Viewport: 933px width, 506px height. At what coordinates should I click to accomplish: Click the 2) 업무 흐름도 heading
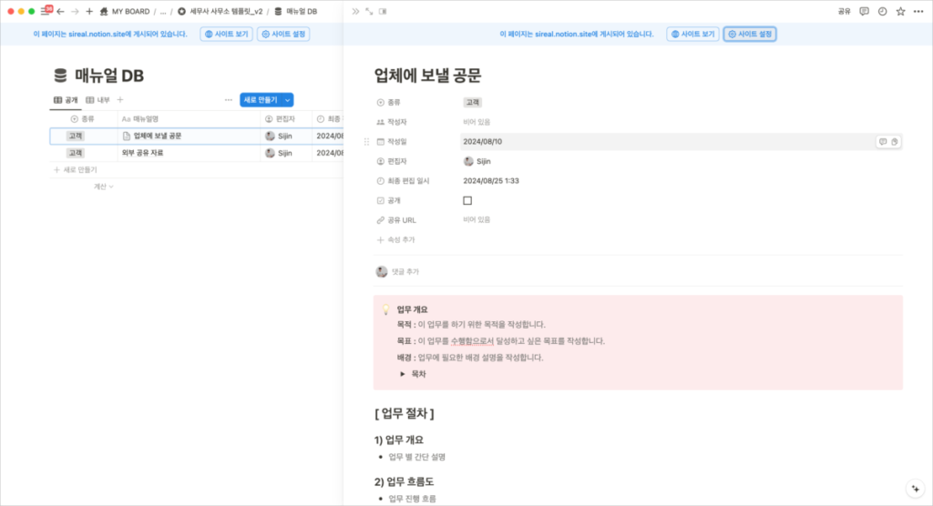(404, 481)
